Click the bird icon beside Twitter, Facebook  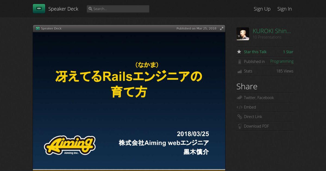tap(239, 97)
